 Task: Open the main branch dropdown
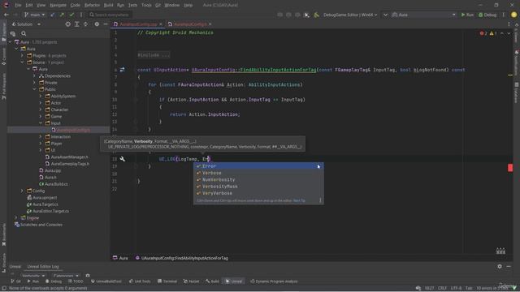pyautogui.click(x=34, y=15)
